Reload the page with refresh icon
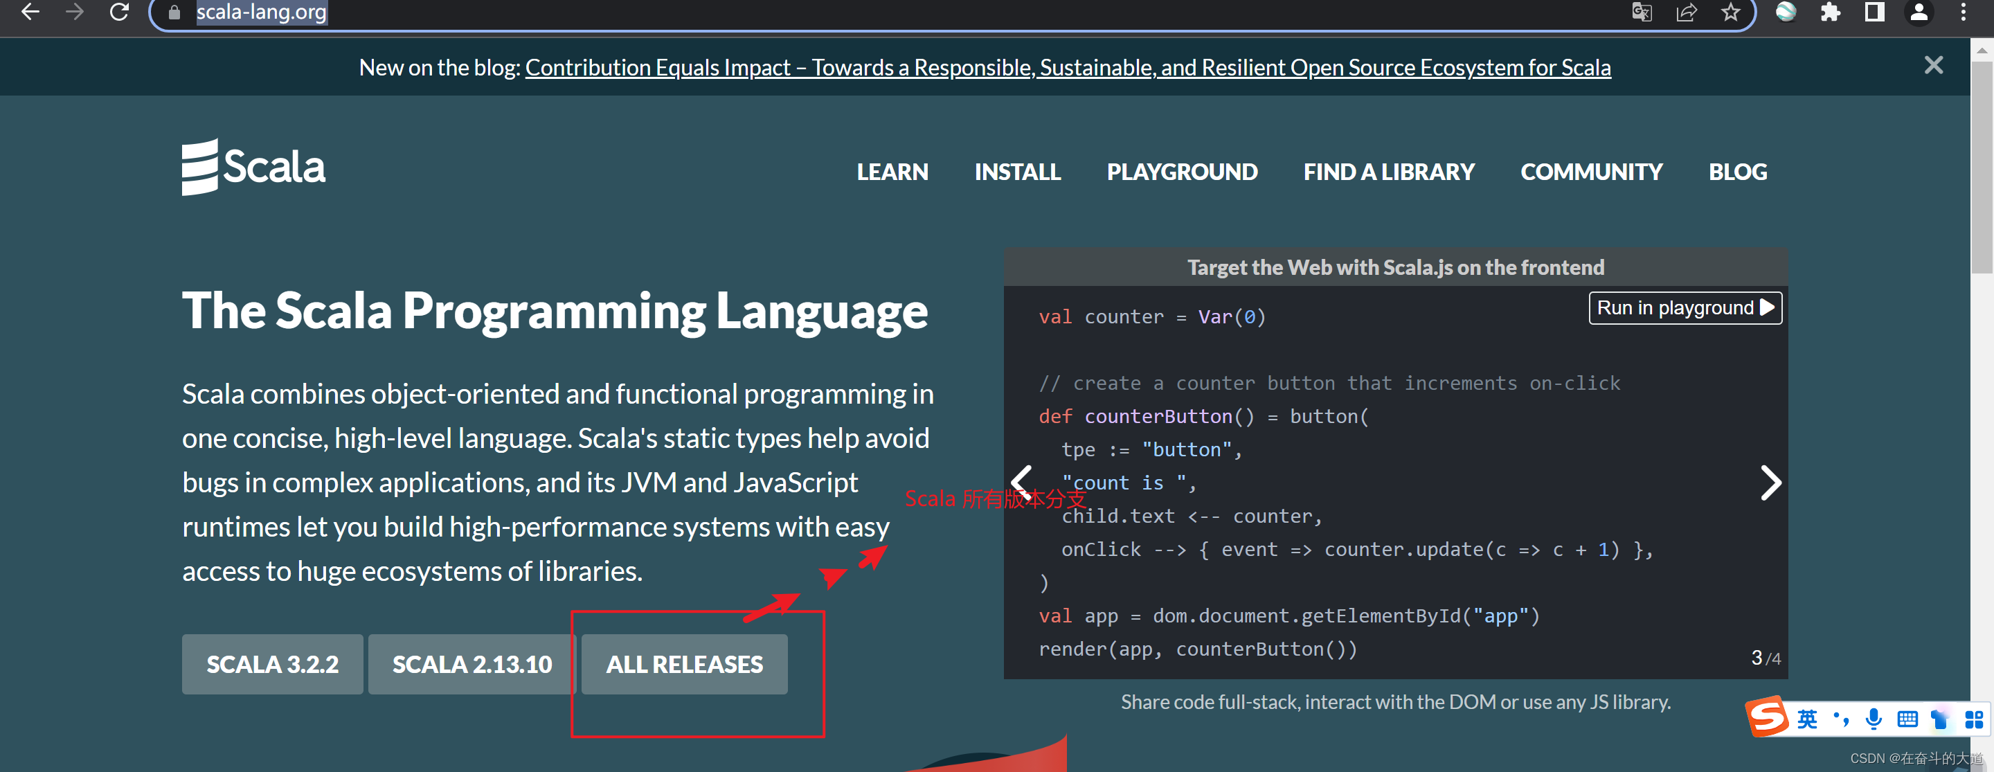1994x772 pixels. (119, 12)
